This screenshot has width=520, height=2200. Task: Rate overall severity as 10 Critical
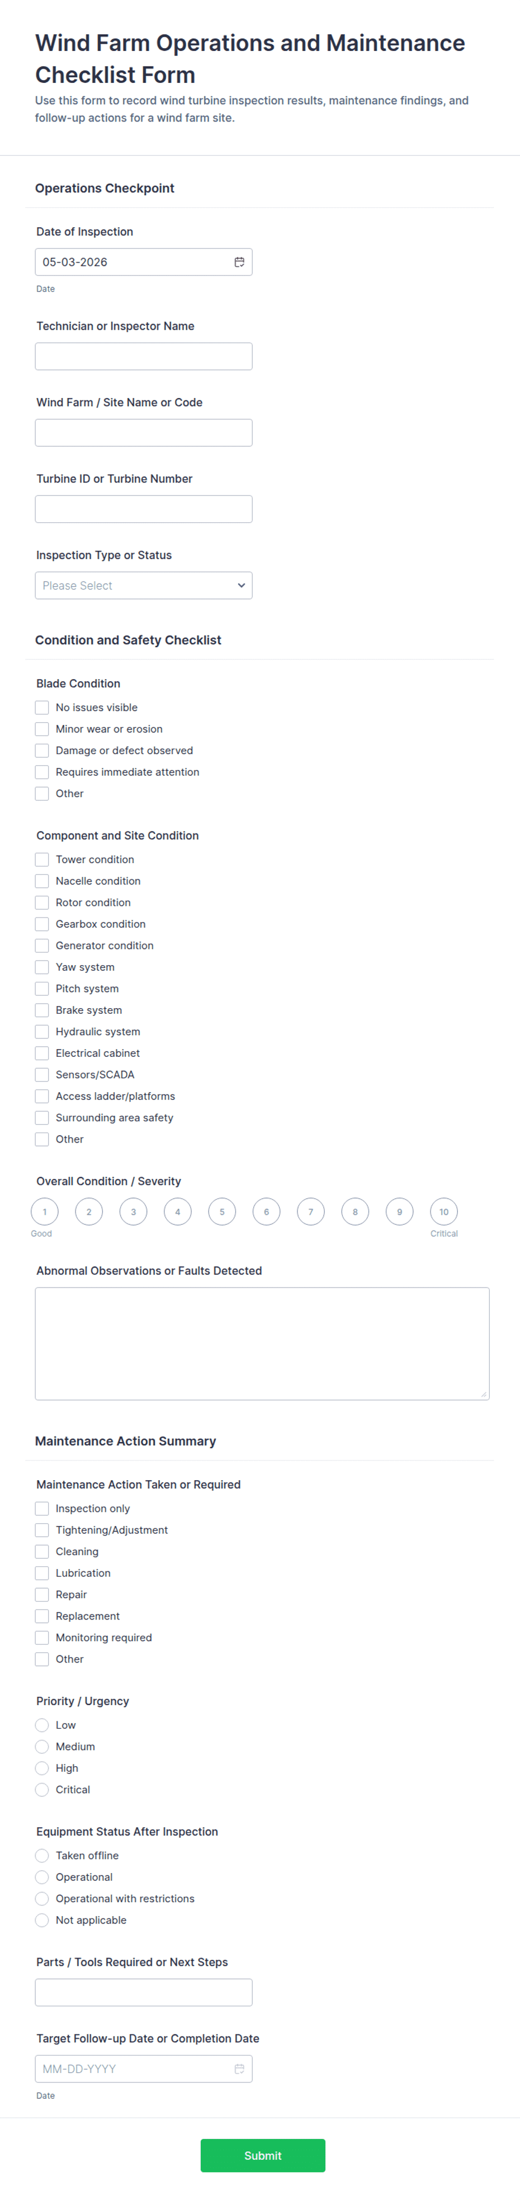click(443, 1212)
